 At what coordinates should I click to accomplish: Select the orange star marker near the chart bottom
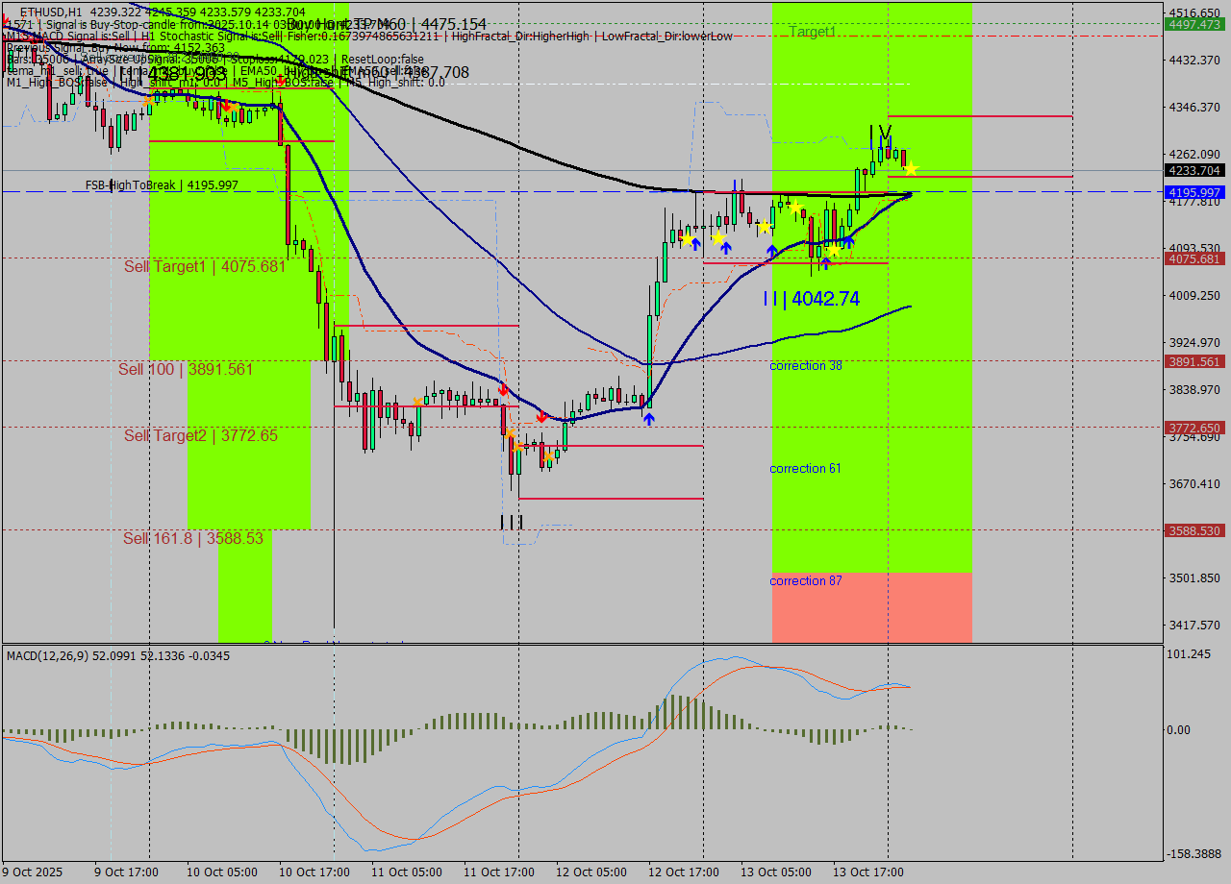tap(549, 456)
